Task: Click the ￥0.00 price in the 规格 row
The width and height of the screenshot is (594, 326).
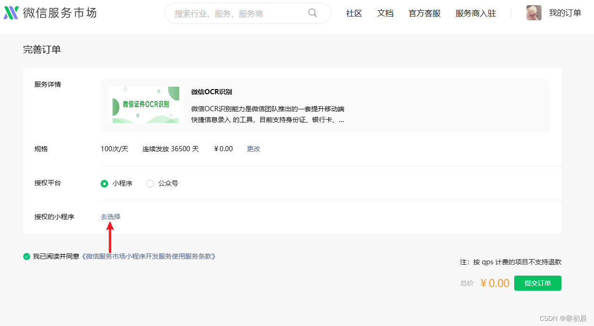Action: point(223,149)
